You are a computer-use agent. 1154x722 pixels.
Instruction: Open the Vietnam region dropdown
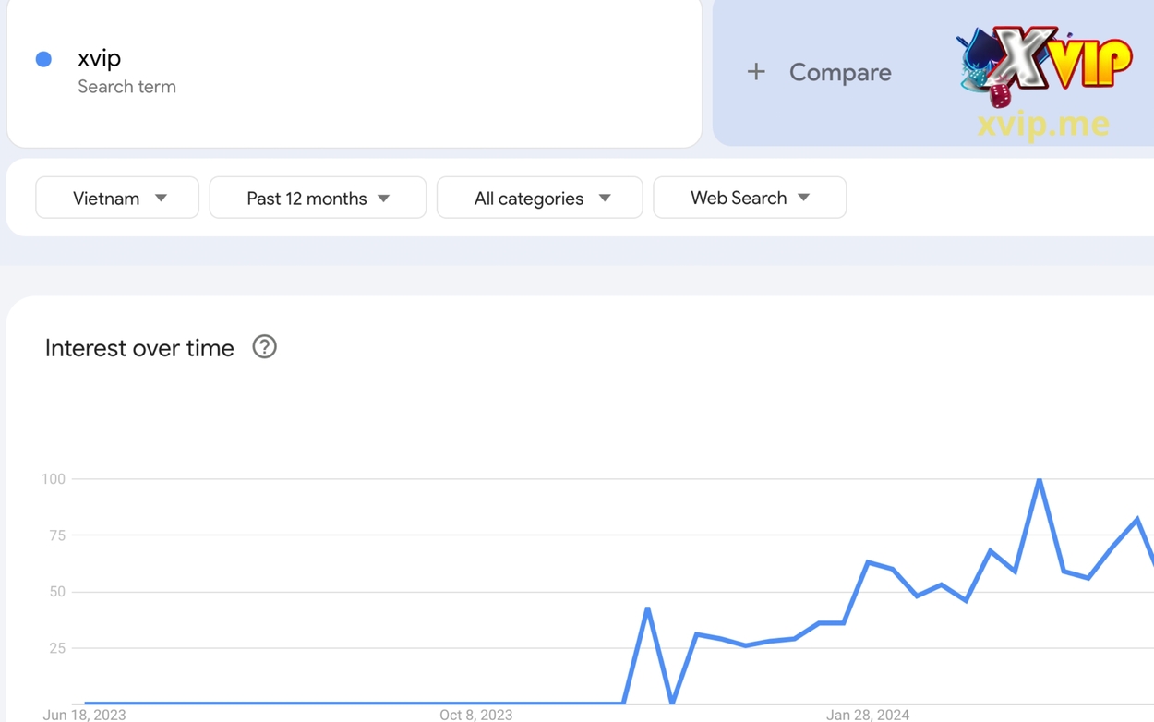[x=117, y=198]
